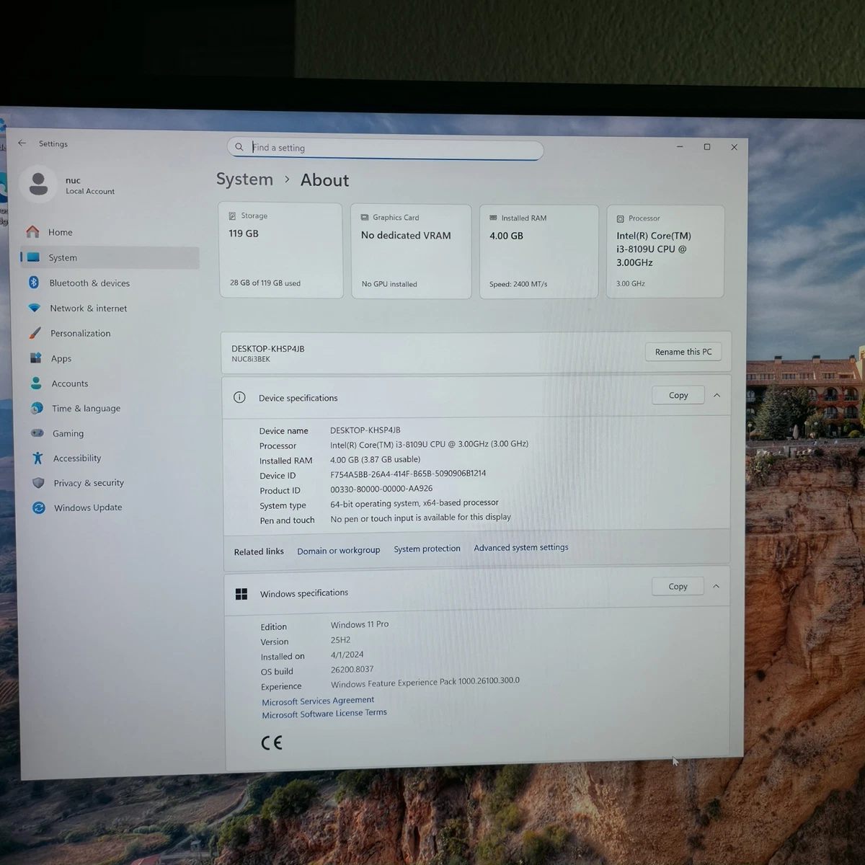865x865 pixels.
Task: Click the Windows Update refresh icon
Action: coord(39,507)
